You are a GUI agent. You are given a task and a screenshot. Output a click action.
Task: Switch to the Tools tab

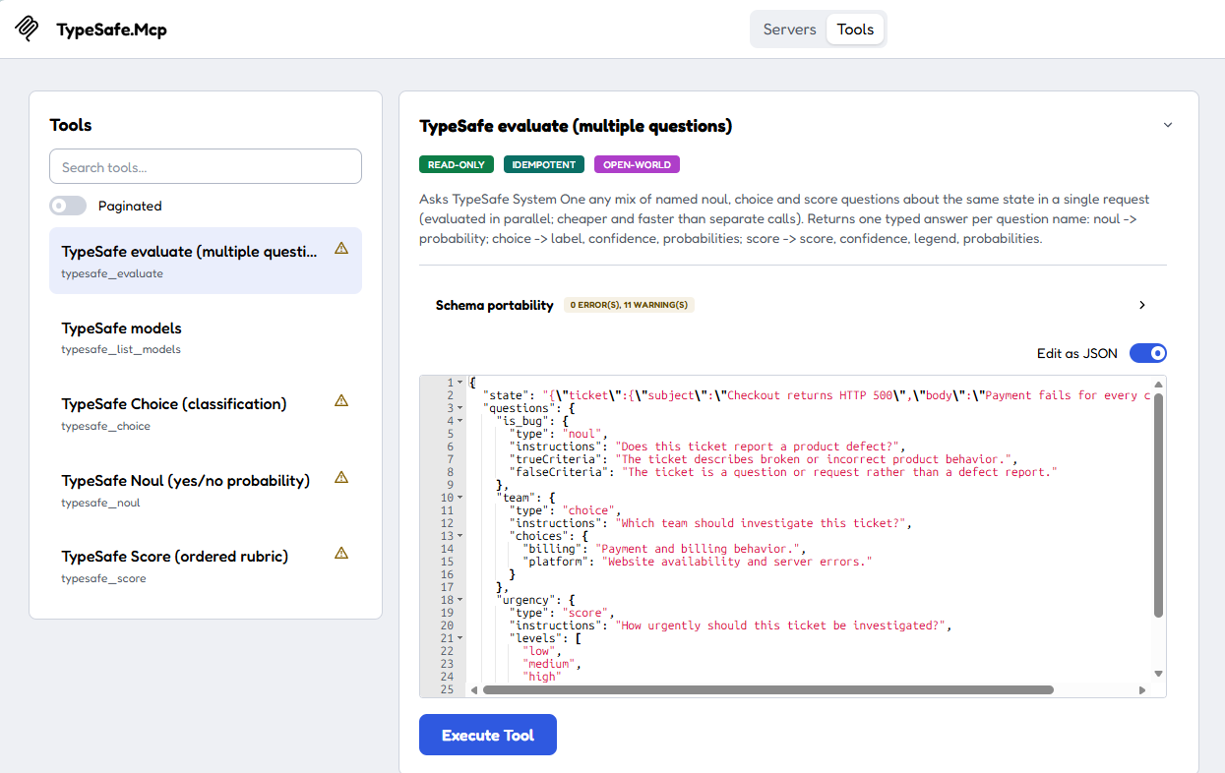855,30
